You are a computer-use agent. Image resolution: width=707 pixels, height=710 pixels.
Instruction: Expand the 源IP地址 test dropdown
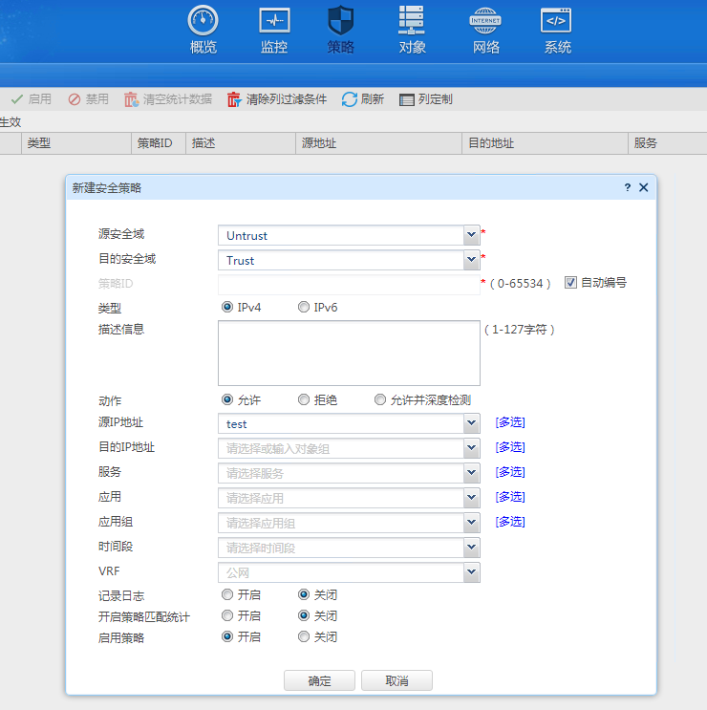point(471,423)
